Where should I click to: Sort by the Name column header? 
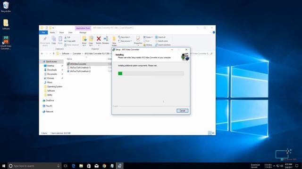69,59
